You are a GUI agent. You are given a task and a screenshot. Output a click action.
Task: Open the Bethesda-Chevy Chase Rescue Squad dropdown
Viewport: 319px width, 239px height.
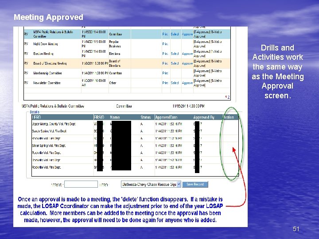tap(151, 184)
